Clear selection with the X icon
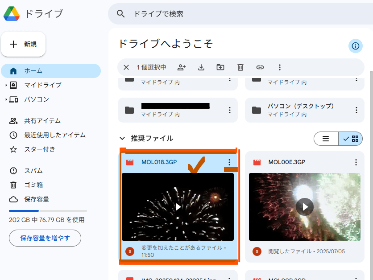Screen dimensions: 373x280 126,67
